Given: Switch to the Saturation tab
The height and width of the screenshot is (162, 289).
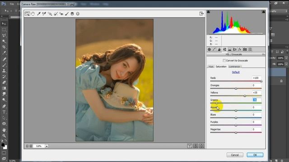Looking at the screenshot, I should coord(221,67).
